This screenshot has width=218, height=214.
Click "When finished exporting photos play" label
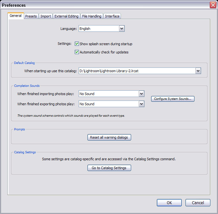pyautogui.click(x=46, y=104)
